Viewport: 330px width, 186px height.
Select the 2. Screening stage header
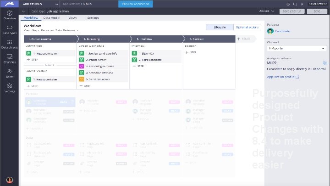coord(104,39)
